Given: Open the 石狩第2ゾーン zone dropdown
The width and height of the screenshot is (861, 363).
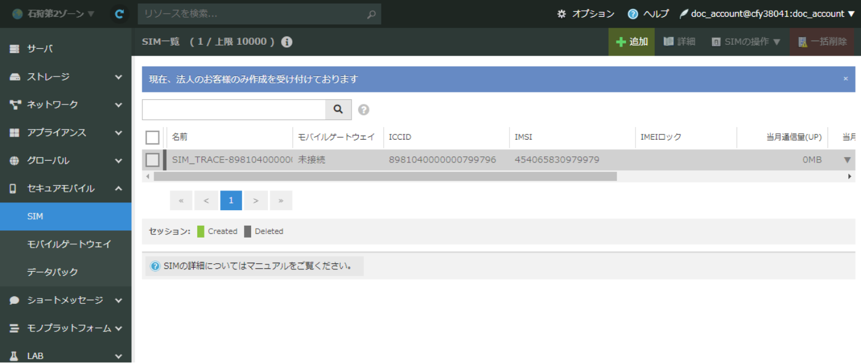Looking at the screenshot, I should click(x=54, y=14).
